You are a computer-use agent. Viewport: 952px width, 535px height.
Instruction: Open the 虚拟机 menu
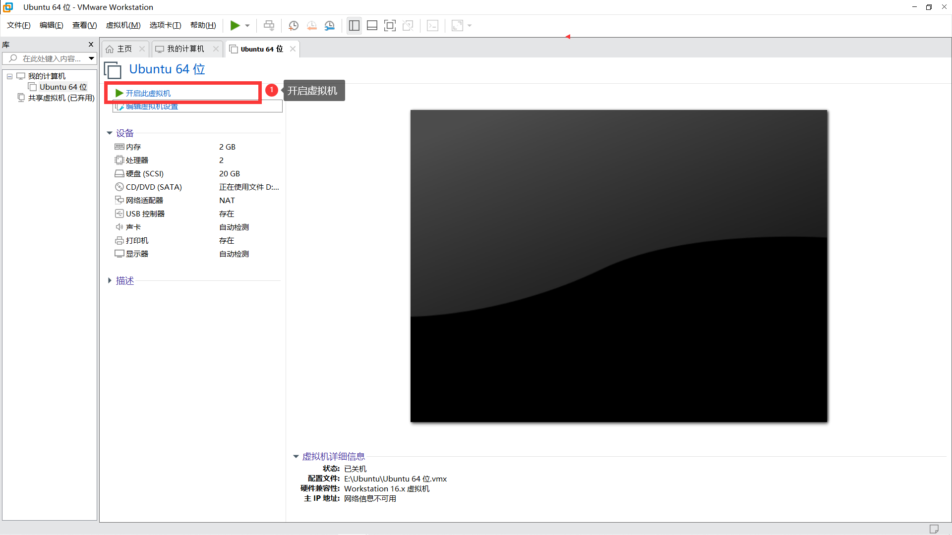123,25
